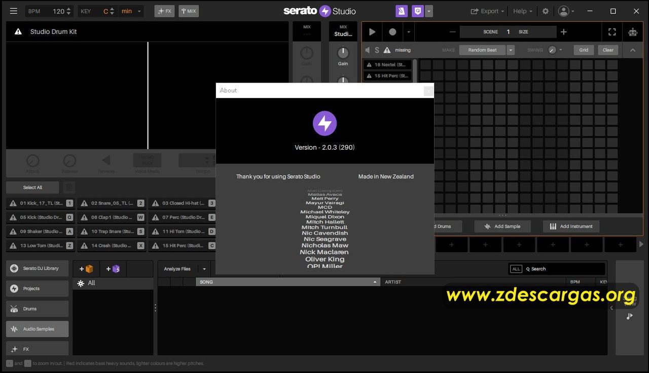Toggle fullscreen sequencer view icon
The height and width of the screenshot is (373, 649).
[612, 31]
